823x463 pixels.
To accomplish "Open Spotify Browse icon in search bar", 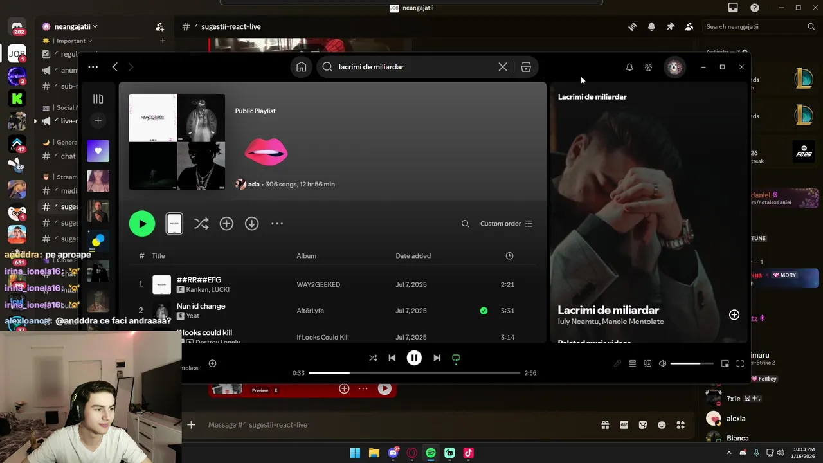I will [x=526, y=67].
